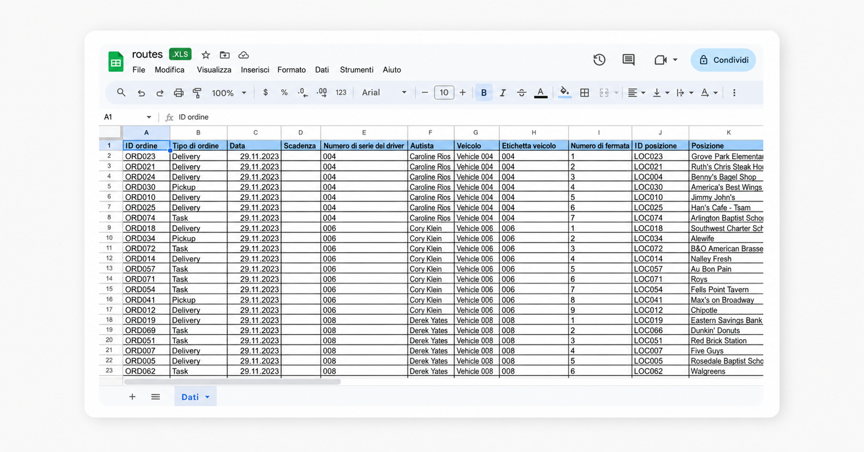The width and height of the screenshot is (864, 452).
Task: Open the name box A1 dropdown
Action: pos(149,117)
